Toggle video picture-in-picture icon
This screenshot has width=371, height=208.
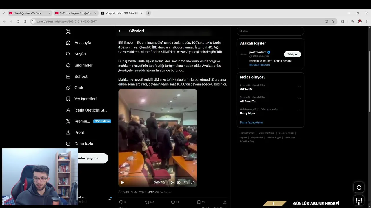click(x=186, y=183)
